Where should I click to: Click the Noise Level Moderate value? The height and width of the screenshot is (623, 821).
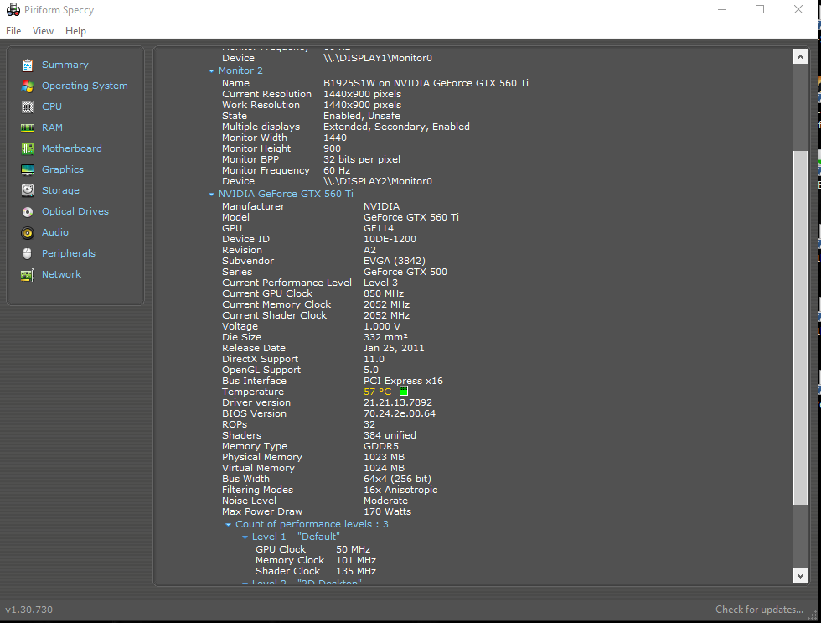[386, 501]
